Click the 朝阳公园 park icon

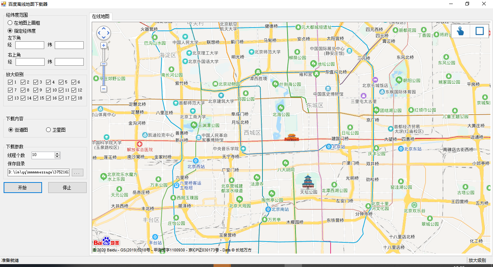coord(399,80)
